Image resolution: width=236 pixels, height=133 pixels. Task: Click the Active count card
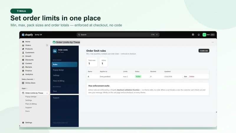(x=104, y=62)
